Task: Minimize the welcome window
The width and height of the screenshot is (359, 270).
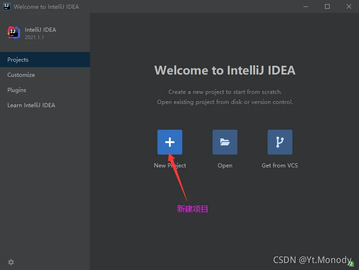Action: click(306, 6)
